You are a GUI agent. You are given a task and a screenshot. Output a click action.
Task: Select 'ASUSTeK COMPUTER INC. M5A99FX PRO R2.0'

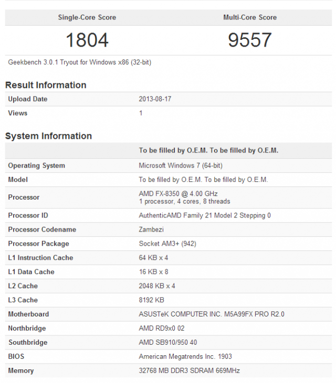(x=212, y=314)
